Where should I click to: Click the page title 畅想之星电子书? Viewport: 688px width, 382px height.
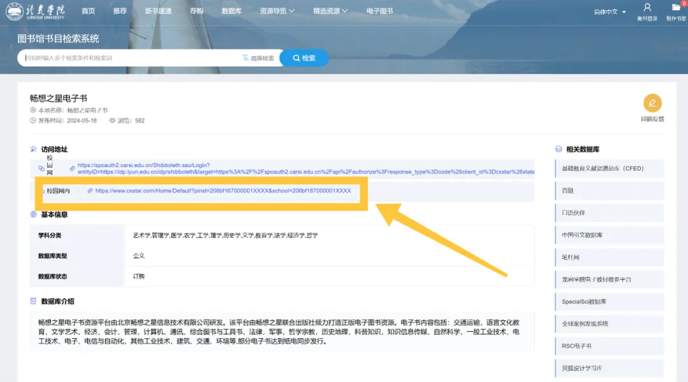[59, 98]
